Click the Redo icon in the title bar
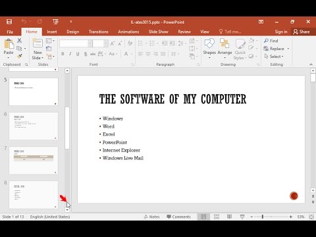This screenshot has width=316, height=237. point(39,22)
